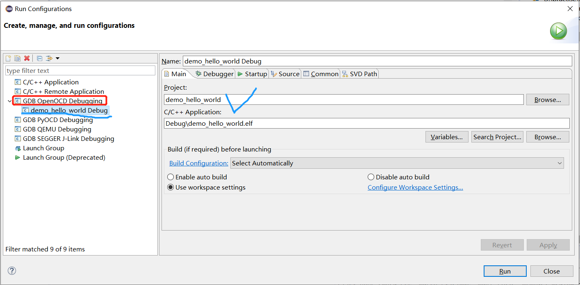Switch to the Debugger tab

click(x=214, y=74)
